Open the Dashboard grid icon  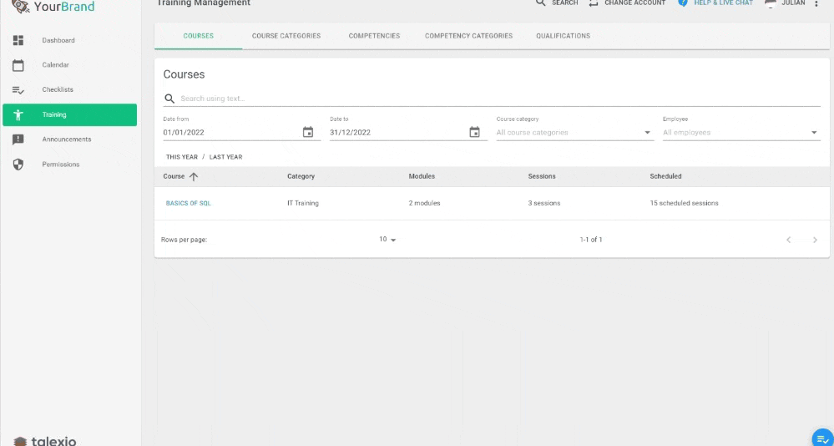[18, 40]
